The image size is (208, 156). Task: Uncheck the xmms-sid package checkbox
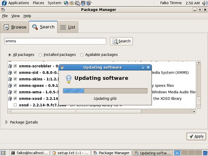[x=15, y=73]
